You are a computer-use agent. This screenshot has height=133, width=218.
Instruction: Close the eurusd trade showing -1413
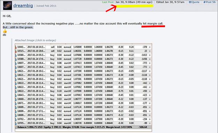click(150, 55)
